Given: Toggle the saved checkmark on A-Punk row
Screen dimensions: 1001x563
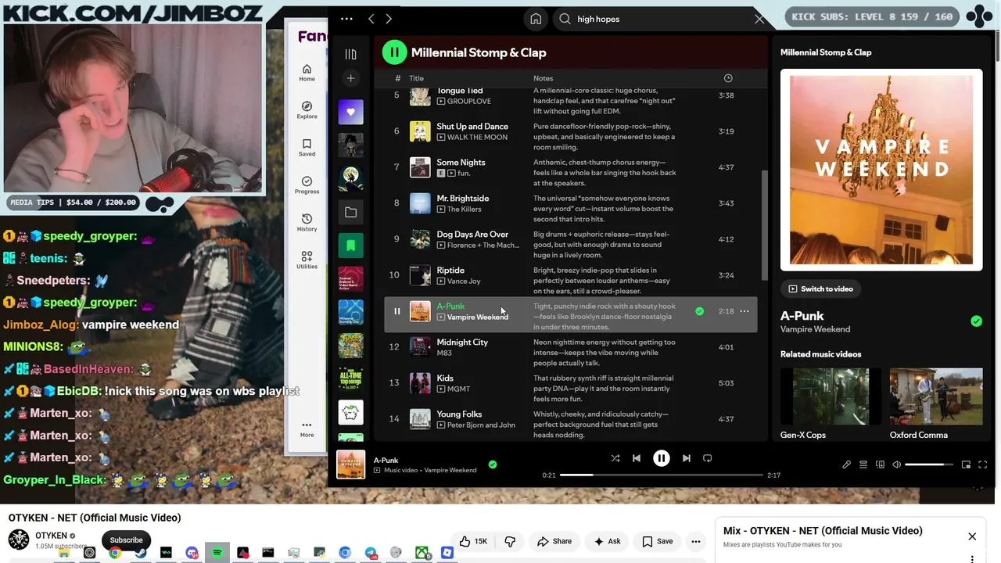Looking at the screenshot, I should pyautogui.click(x=699, y=311).
